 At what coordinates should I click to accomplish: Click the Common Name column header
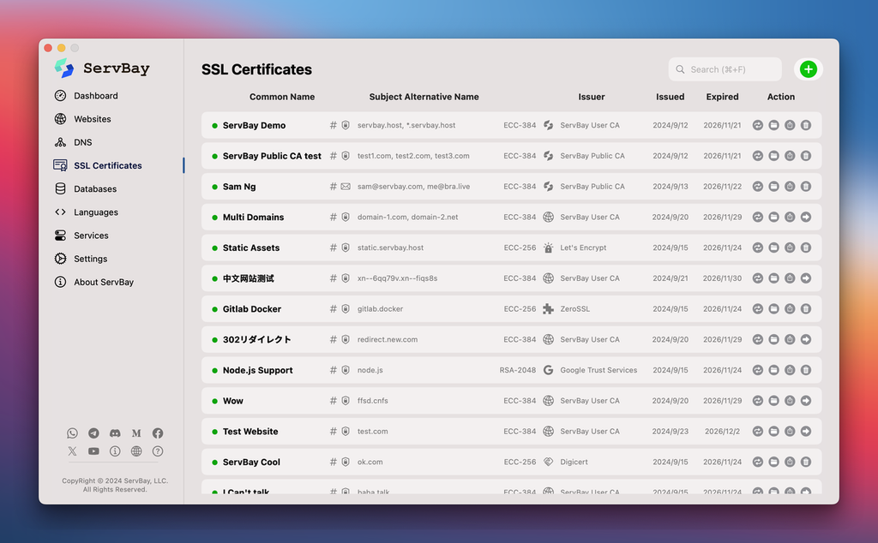282,97
